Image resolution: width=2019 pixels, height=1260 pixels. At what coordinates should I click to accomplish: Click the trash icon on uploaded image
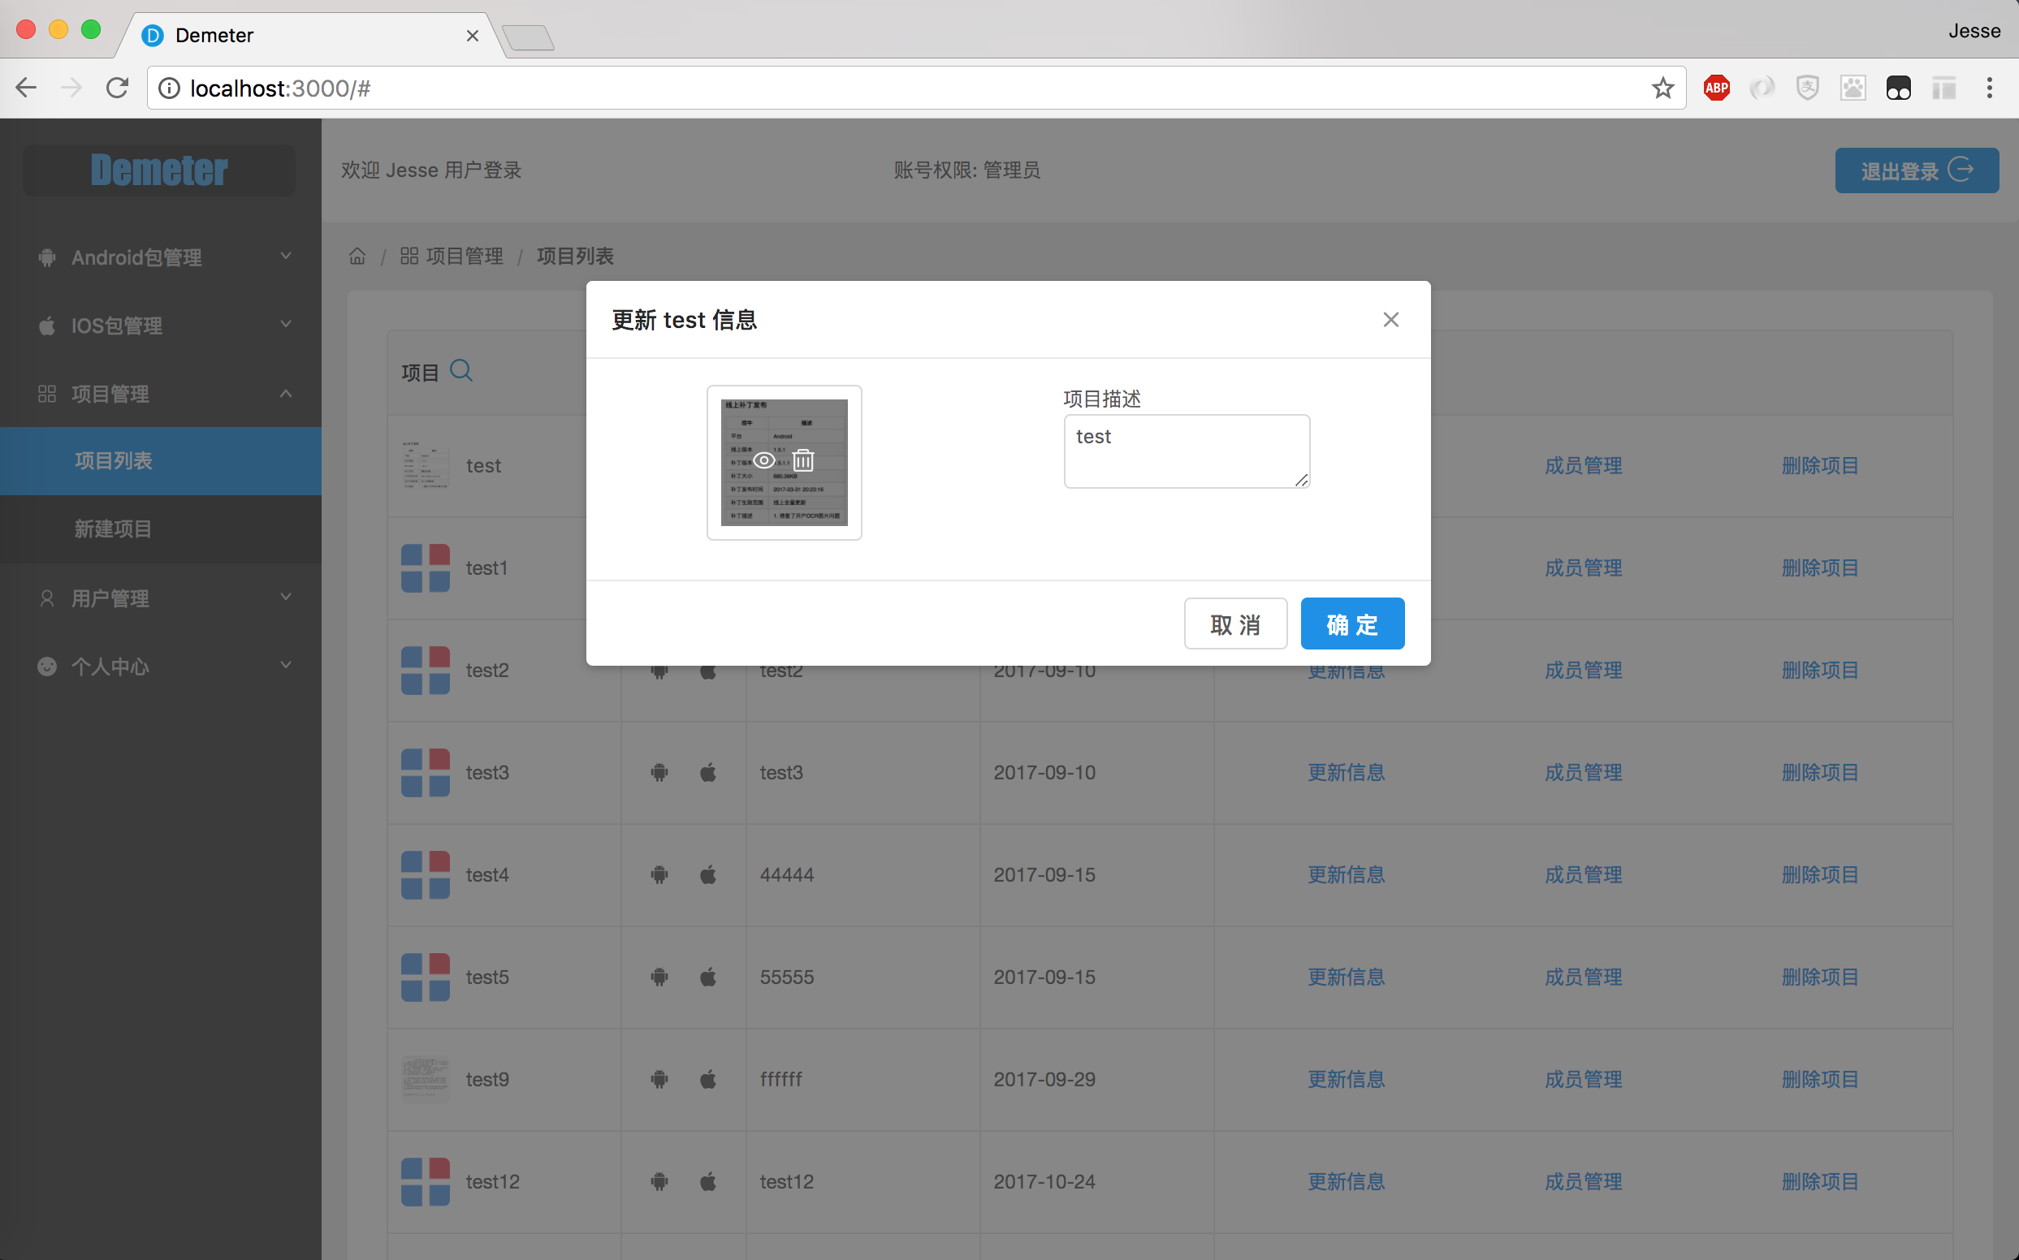[802, 460]
